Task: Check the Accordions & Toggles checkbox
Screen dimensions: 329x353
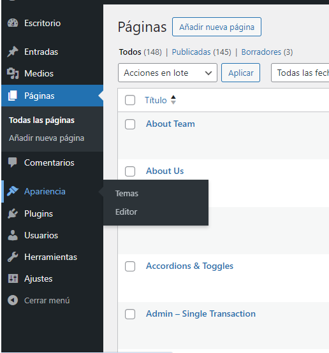Action: (x=130, y=266)
